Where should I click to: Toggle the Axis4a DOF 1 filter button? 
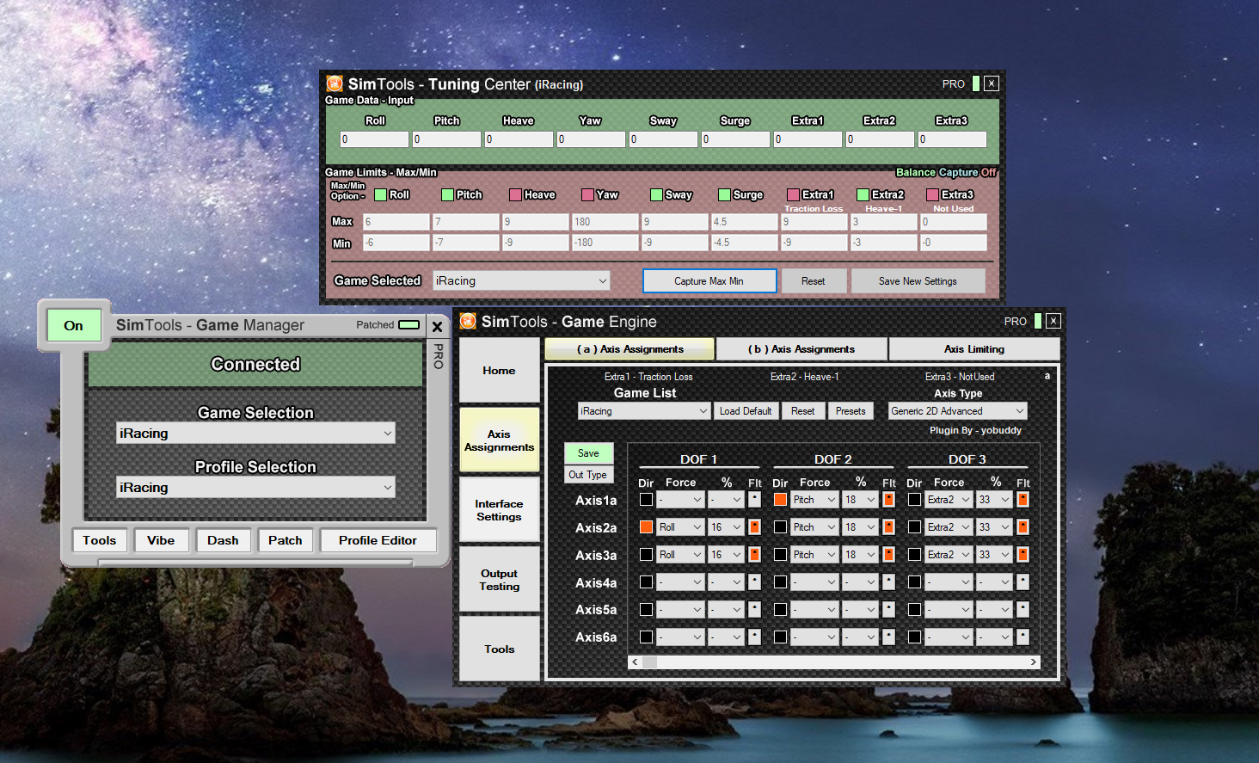coord(754,581)
